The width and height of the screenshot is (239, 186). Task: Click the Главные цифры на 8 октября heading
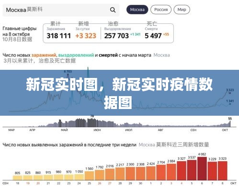20,32
